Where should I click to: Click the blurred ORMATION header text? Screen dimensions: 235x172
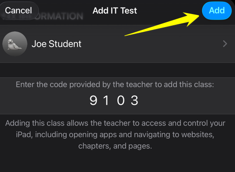pos(59,16)
